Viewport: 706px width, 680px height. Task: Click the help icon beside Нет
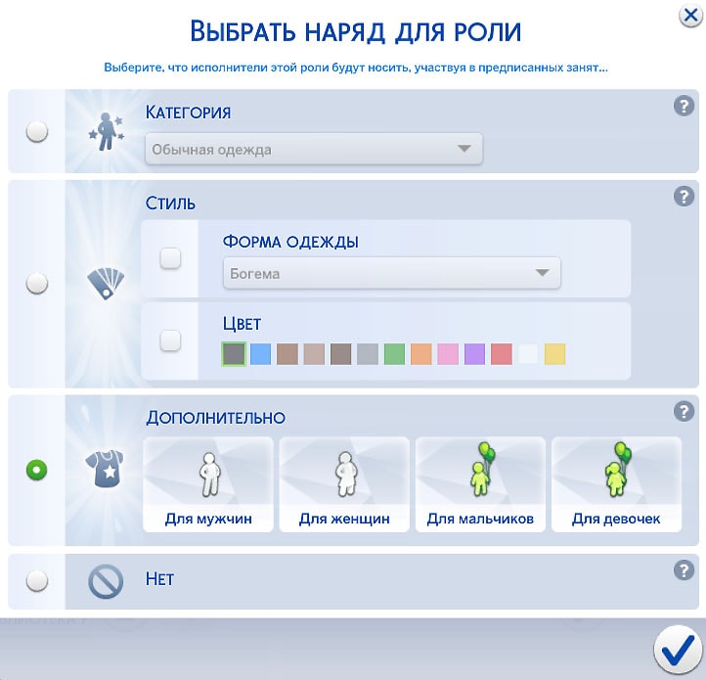[x=684, y=570]
